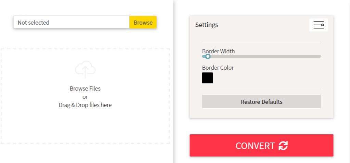Click the "Not selected" file field
Viewport: 350px width, 163px height.
[71, 23]
